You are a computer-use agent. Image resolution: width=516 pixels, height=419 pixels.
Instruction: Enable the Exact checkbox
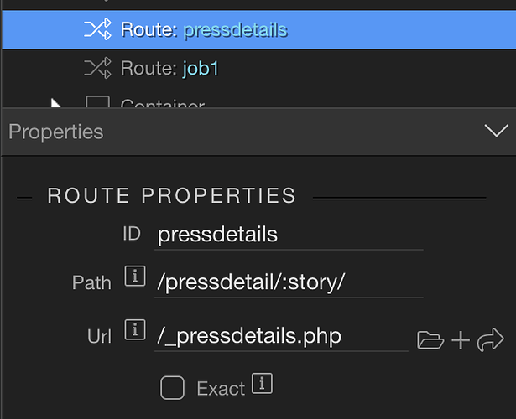point(172,388)
